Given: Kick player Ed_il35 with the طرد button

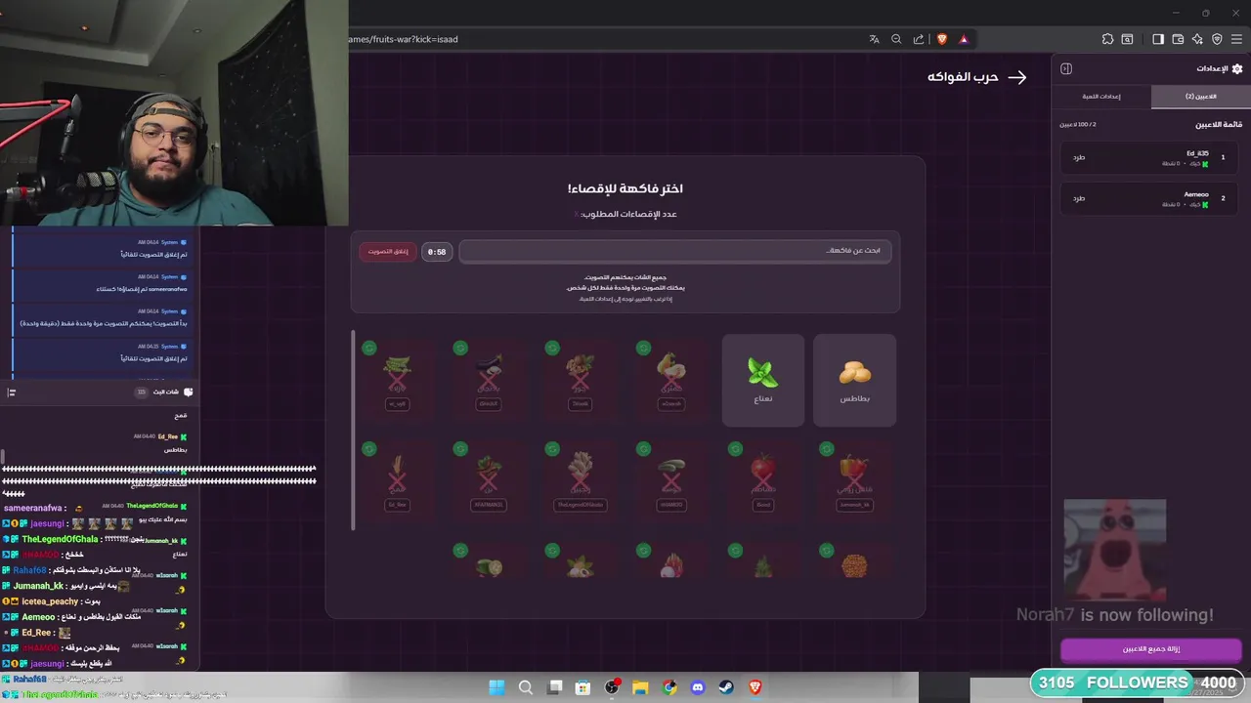Looking at the screenshot, I should [1079, 157].
